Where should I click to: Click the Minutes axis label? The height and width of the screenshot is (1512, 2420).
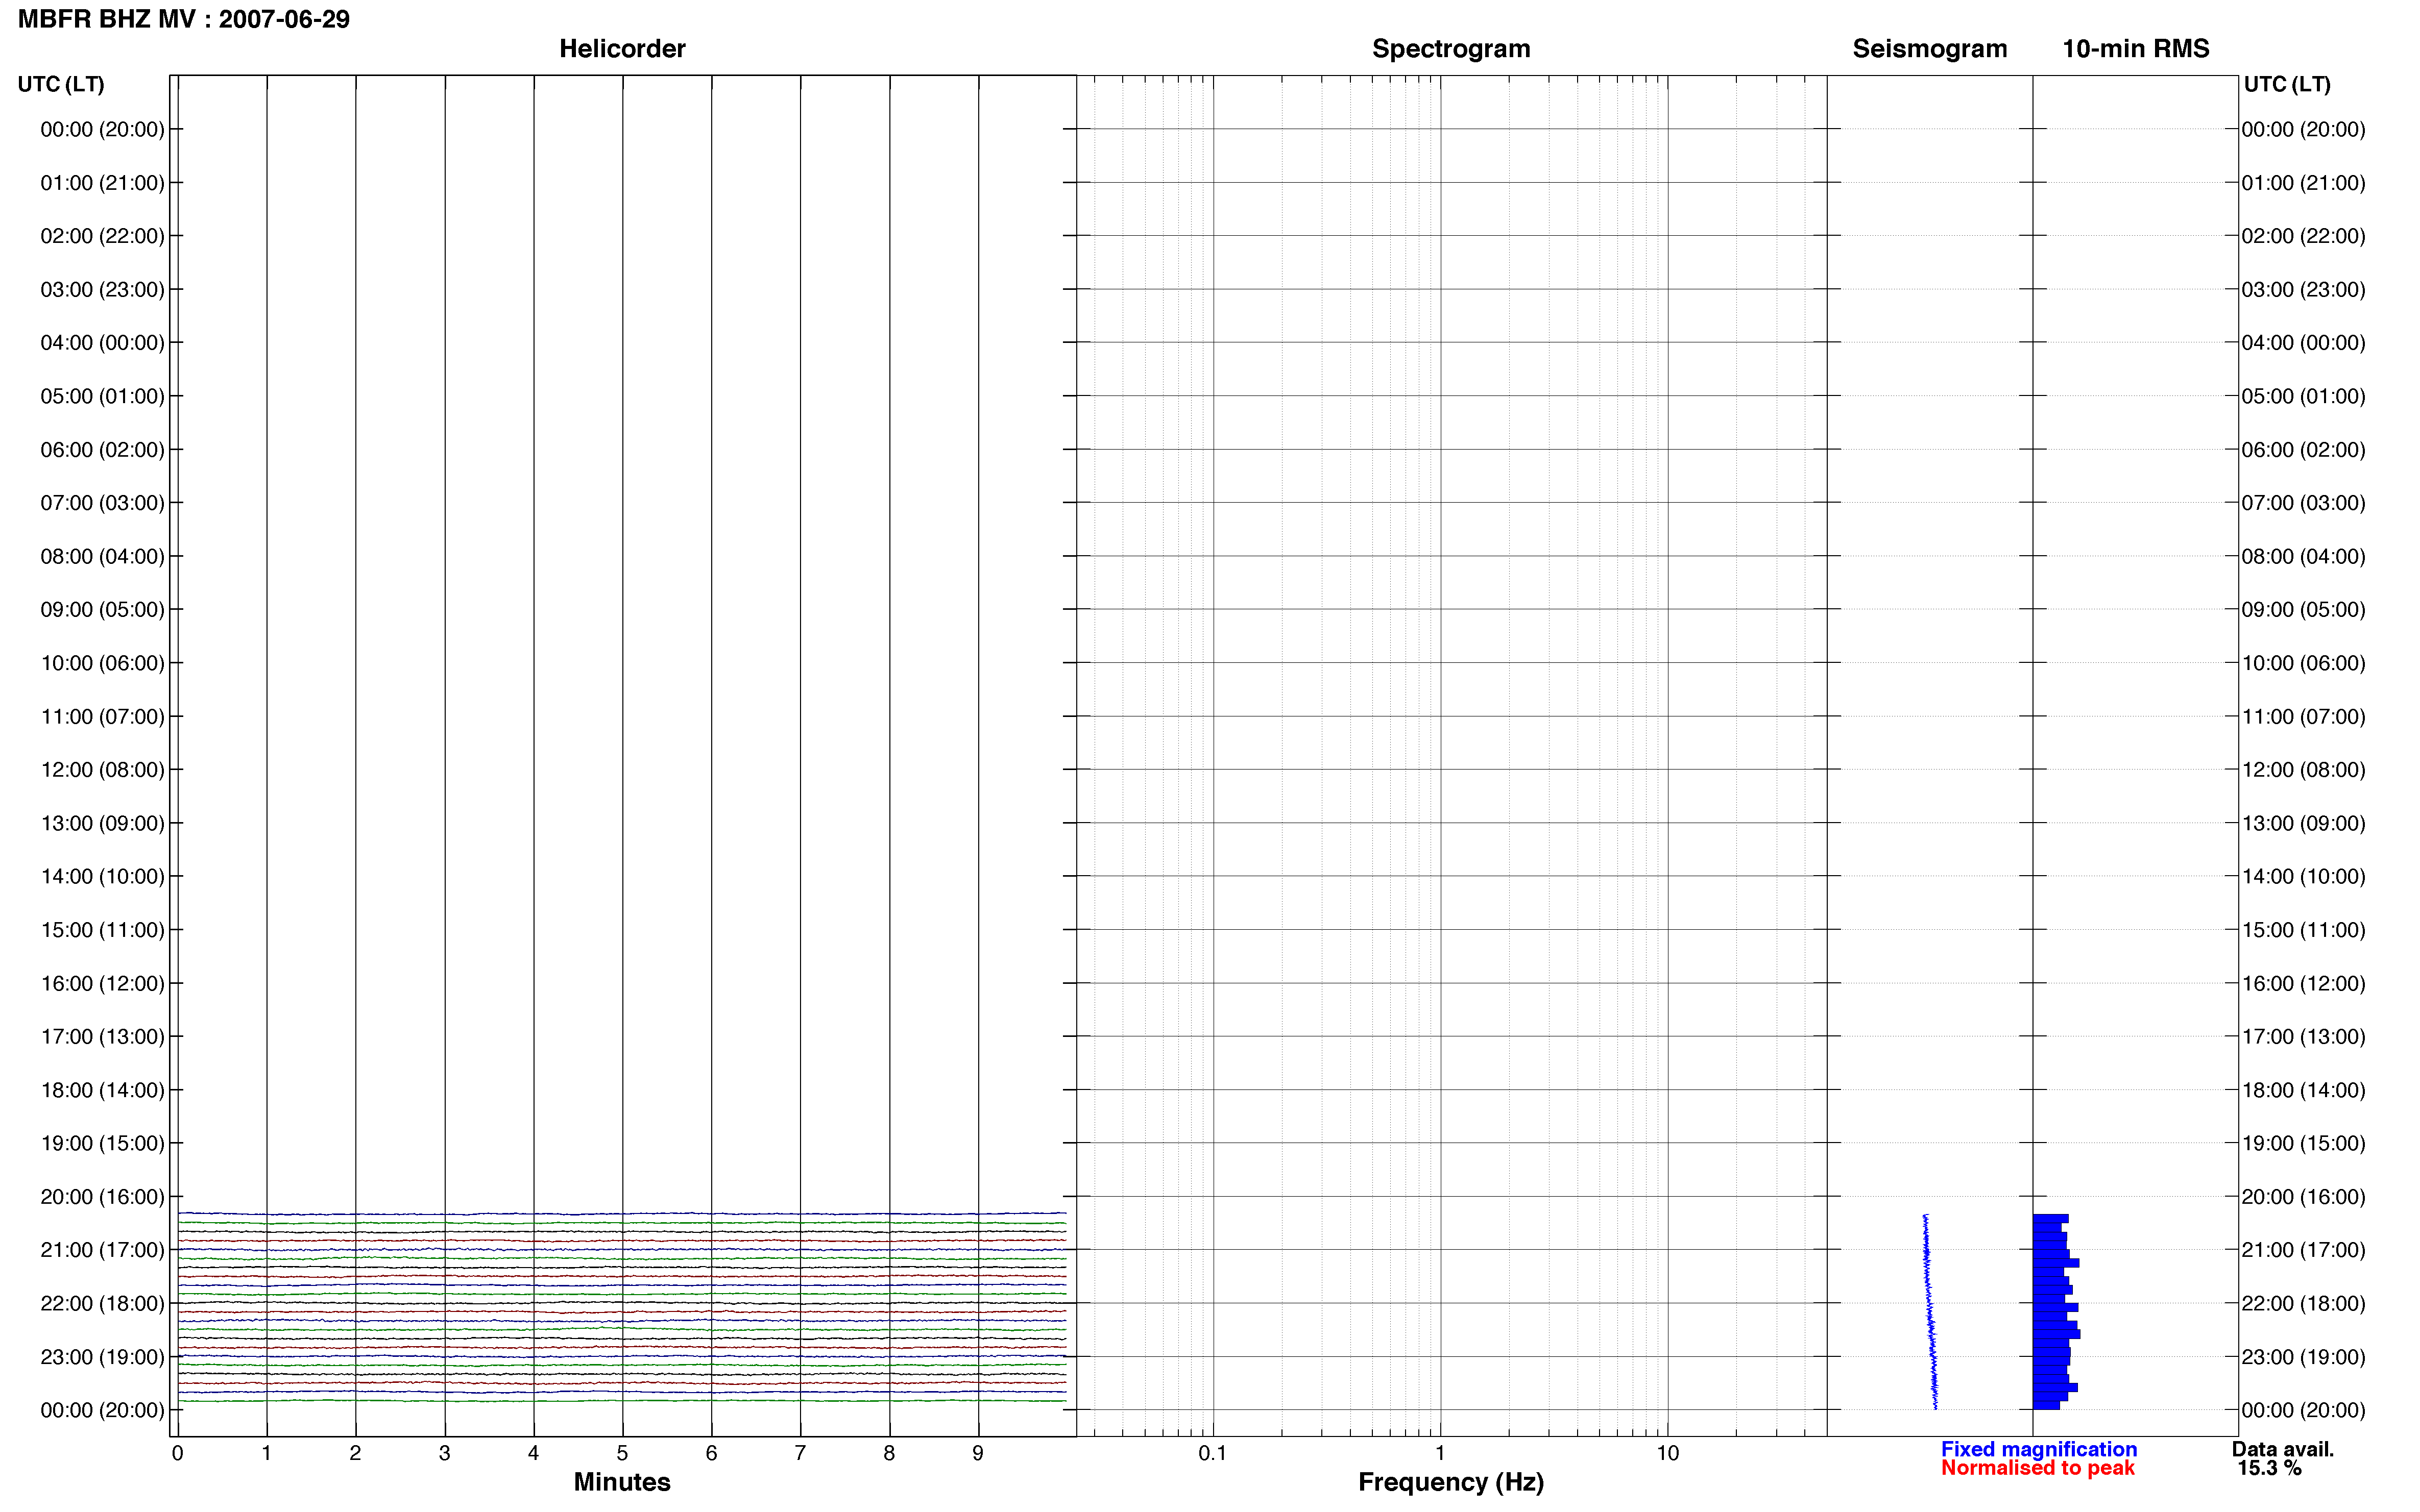tap(622, 1482)
